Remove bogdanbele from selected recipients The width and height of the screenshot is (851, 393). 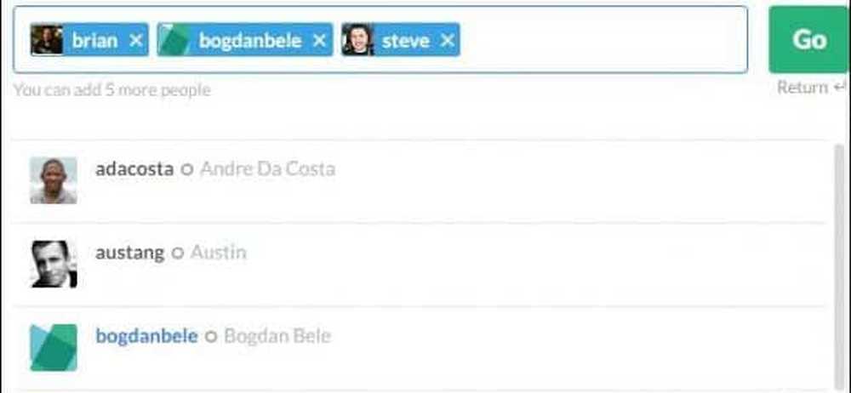(319, 40)
